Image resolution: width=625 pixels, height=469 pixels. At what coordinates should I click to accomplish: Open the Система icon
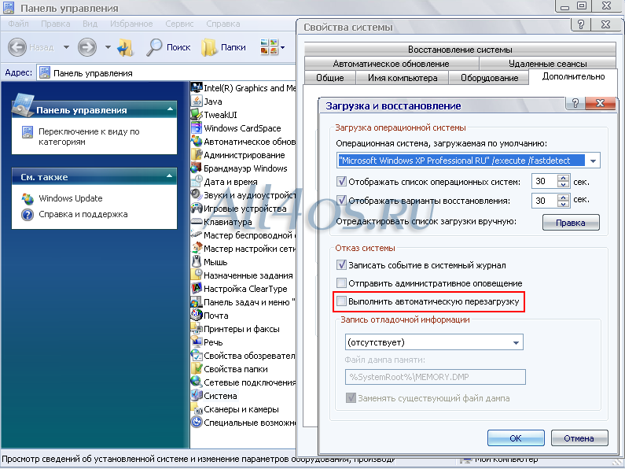(x=197, y=396)
